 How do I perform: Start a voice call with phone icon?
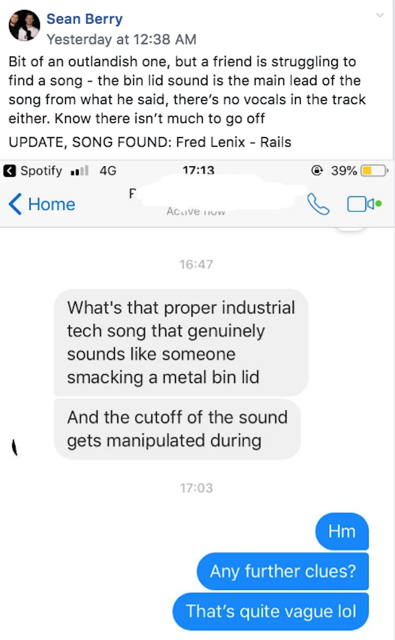pos(318,204)
